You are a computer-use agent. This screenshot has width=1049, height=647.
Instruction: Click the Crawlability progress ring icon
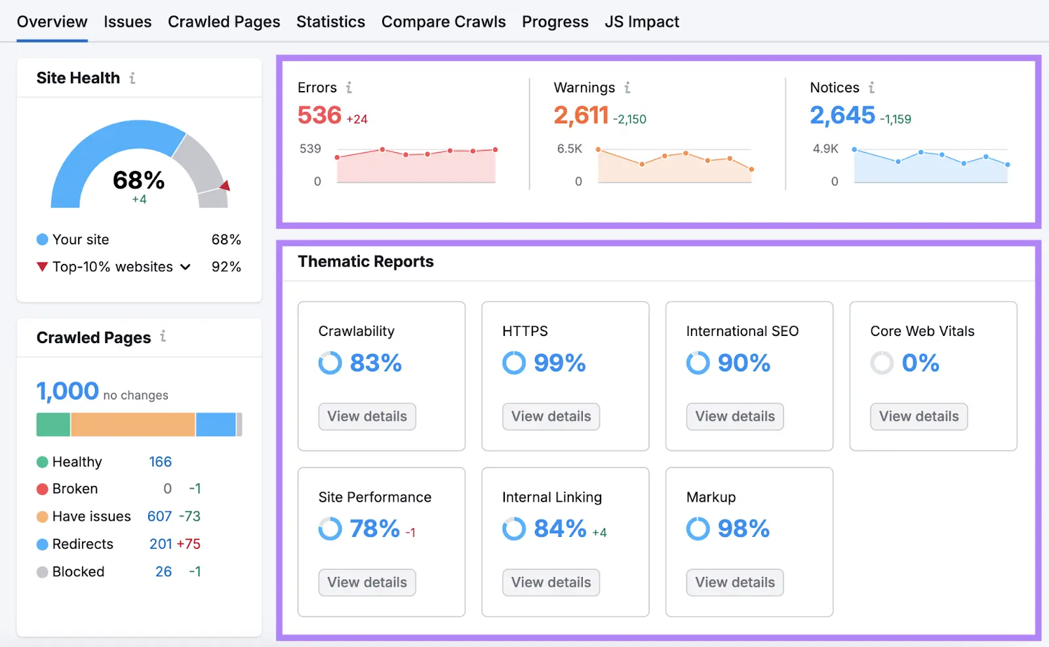click(x=330, y=363)
